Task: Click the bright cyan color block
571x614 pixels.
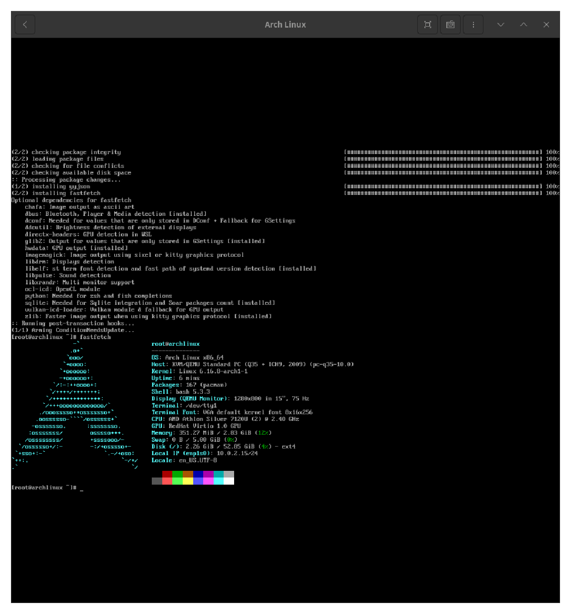Action: click(x=218, y=481)
